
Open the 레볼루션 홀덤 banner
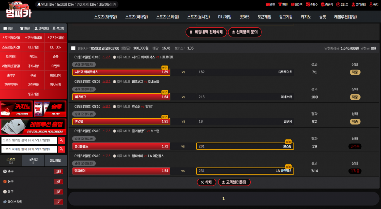point(33,127)
